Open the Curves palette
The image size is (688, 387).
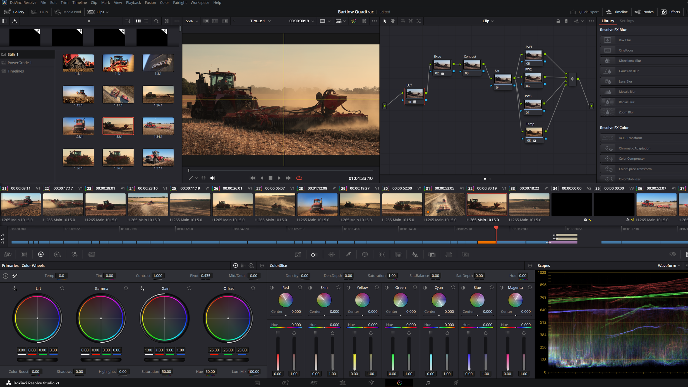pyautogui.click(x=298, y=255)
